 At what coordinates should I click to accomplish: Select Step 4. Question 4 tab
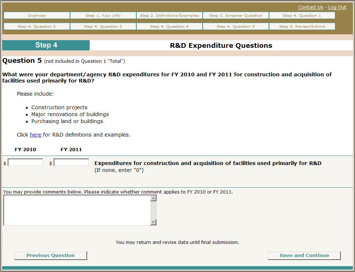click(169, 26)
